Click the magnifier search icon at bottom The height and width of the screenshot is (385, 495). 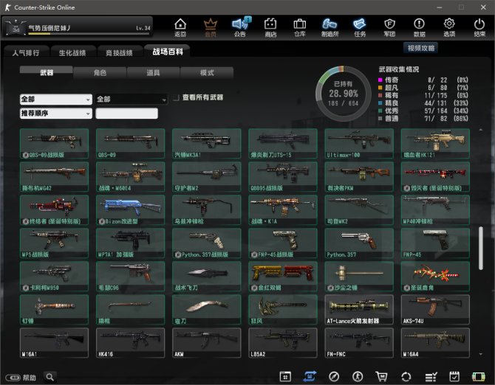pyautogui.click(x=50, y=377)
